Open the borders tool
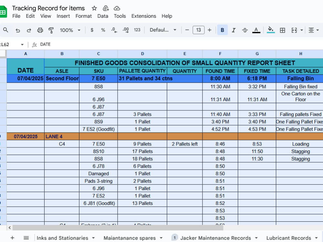The height and width of the screenshot is (242, 323). click(x=282, y=30)
